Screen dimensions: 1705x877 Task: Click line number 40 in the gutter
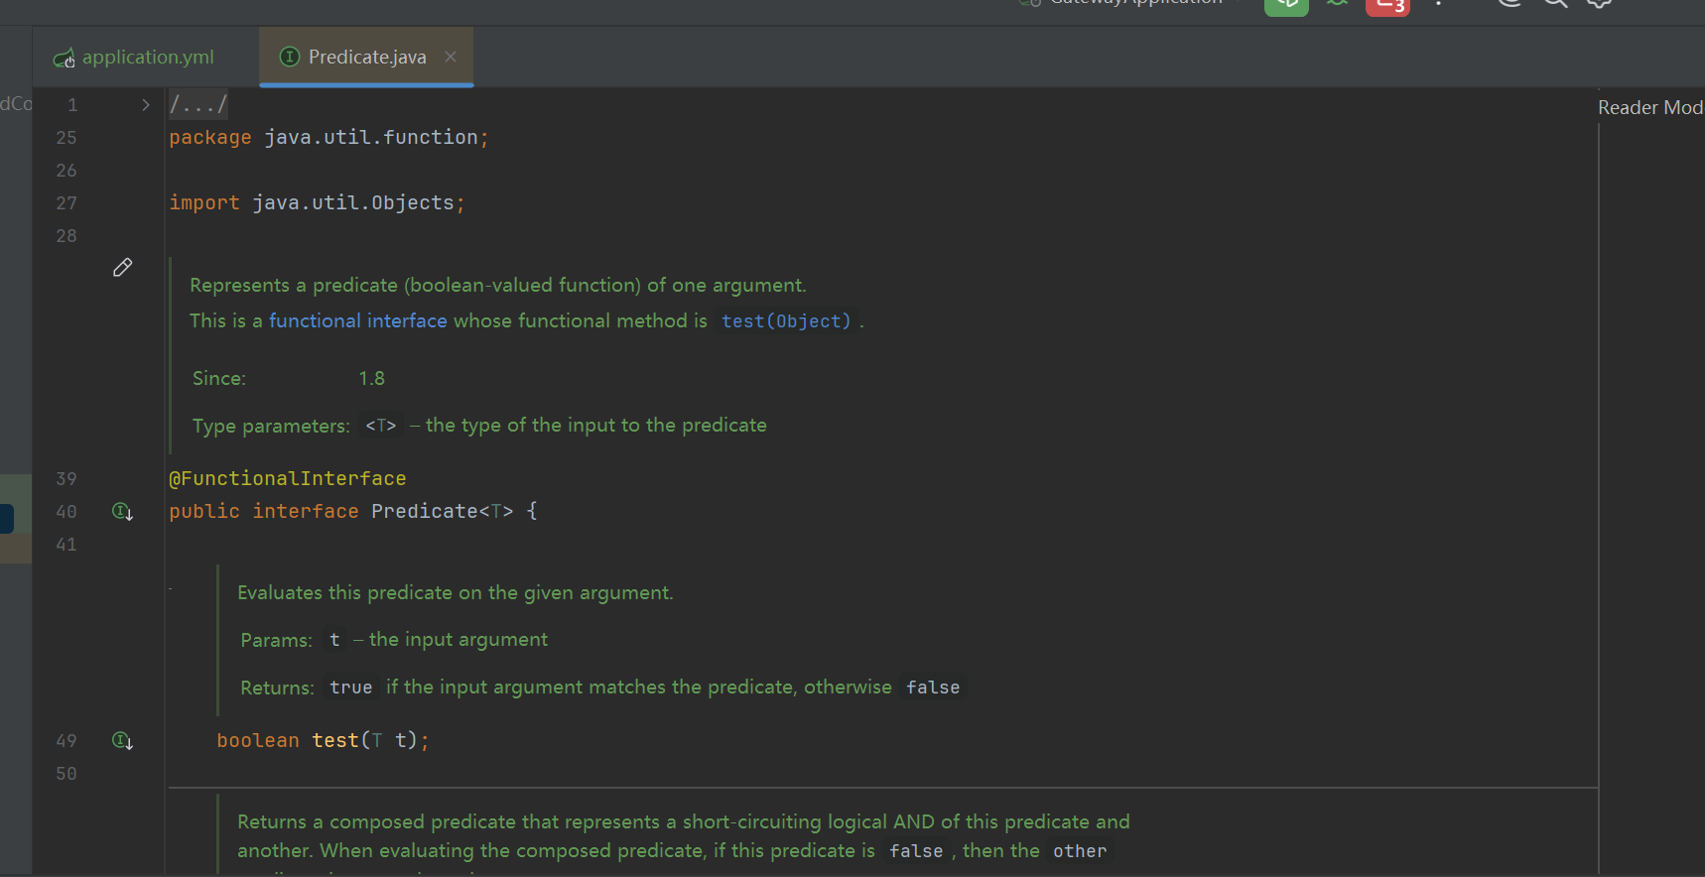click(x=66, y=512)
